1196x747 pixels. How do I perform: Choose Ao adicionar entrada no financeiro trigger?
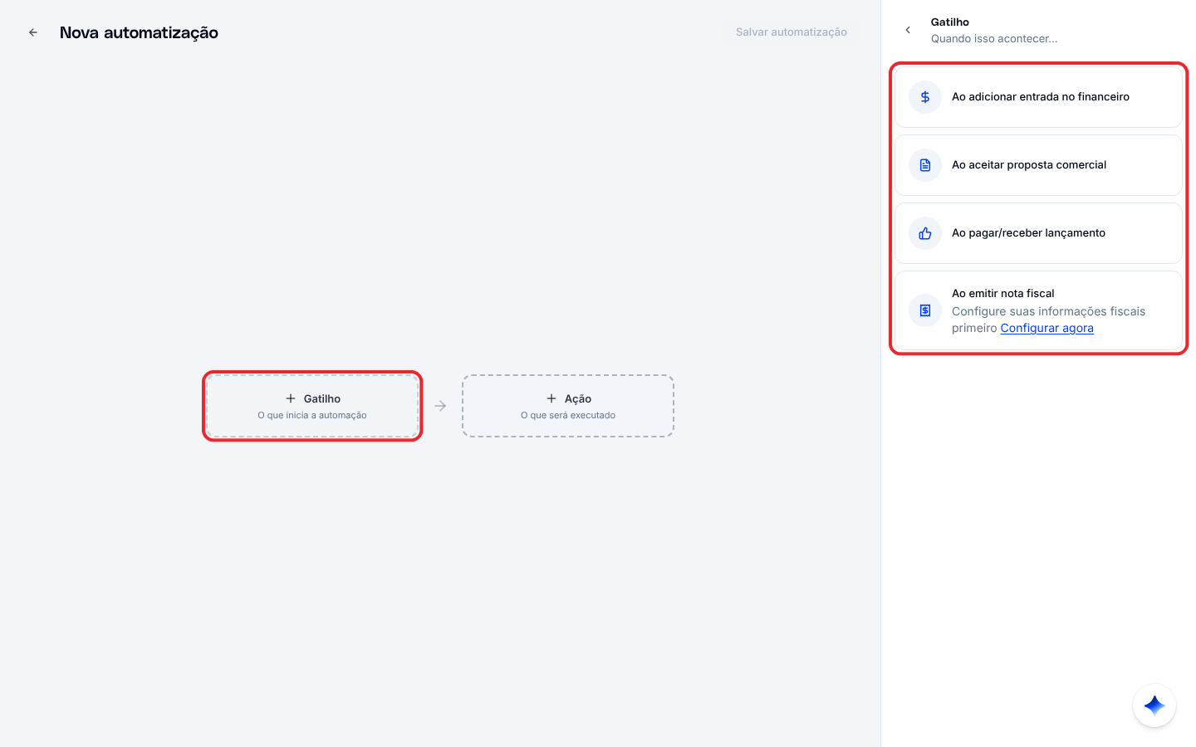1038,97
